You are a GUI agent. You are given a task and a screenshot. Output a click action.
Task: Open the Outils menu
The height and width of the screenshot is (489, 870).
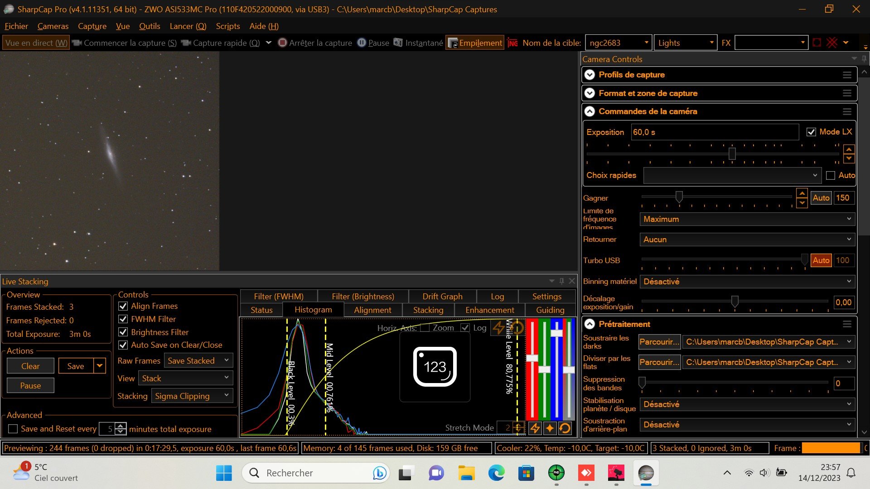click(x=150, y=26)
